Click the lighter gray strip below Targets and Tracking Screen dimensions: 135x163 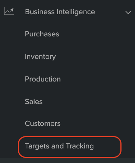pyautogui.click(x=67, y=160)
